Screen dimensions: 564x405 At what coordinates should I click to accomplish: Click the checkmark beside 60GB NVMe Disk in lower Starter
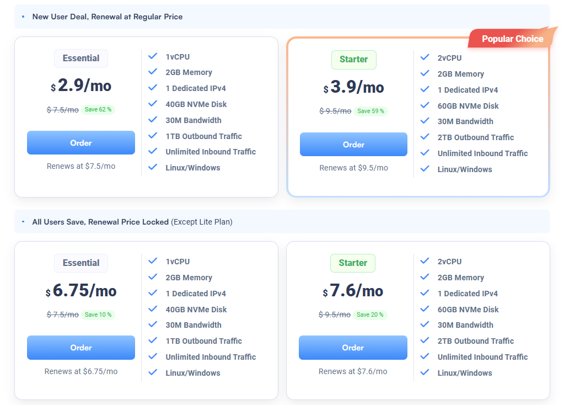click(425, 309)
